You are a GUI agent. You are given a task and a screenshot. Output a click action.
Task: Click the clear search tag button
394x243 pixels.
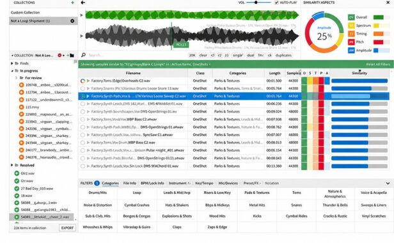coord(203,55)
